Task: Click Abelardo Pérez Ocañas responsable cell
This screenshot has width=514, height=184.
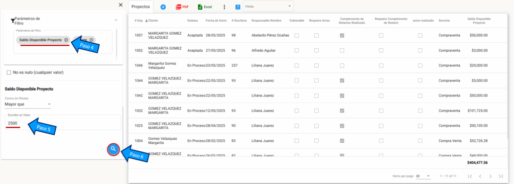Action: click(x=270, y=35)
